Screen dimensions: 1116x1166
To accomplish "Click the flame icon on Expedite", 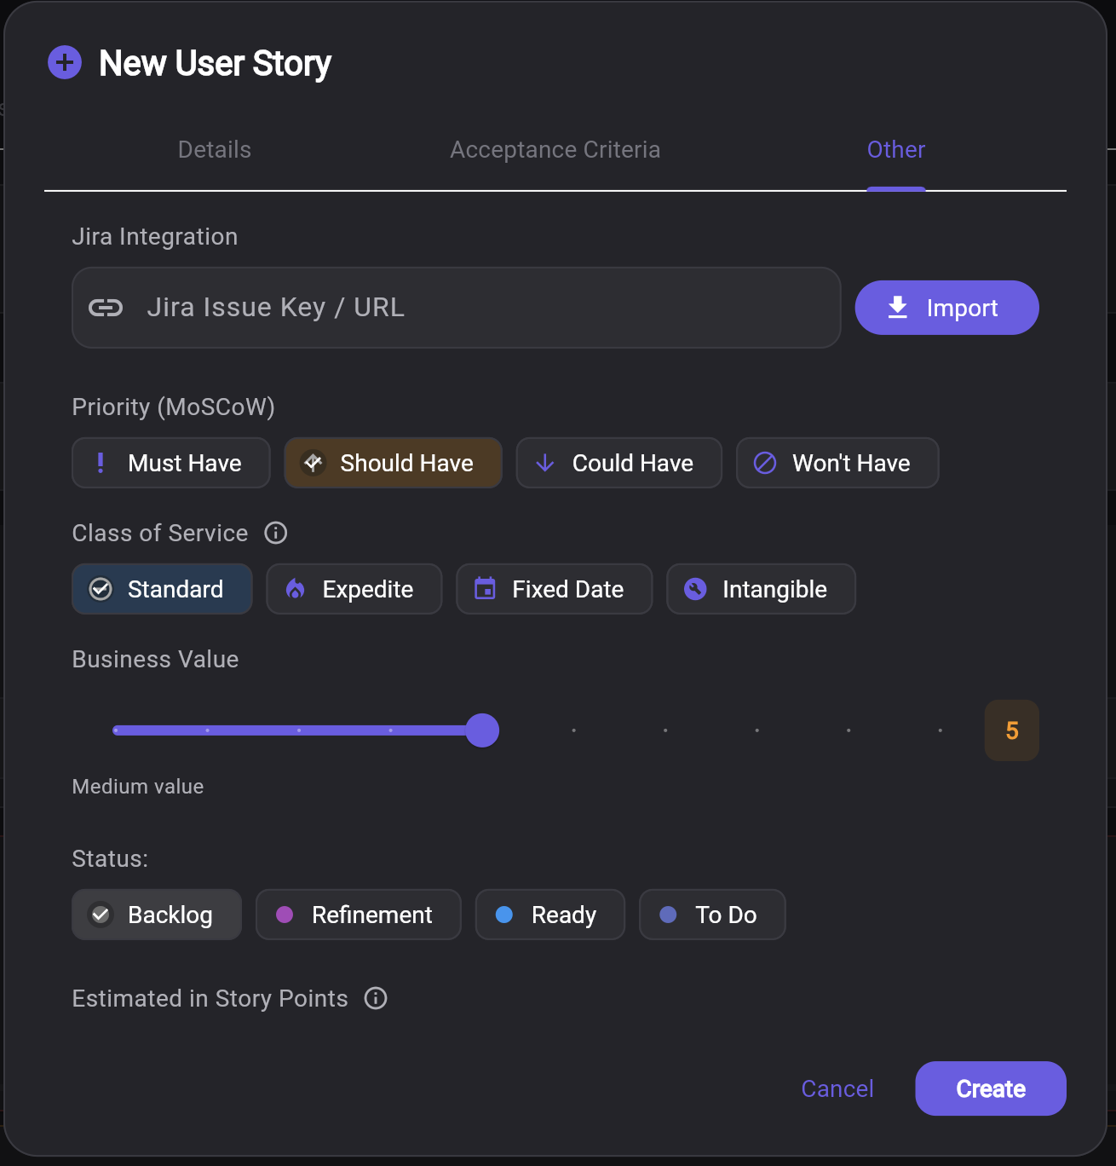I will pos(296,589).
